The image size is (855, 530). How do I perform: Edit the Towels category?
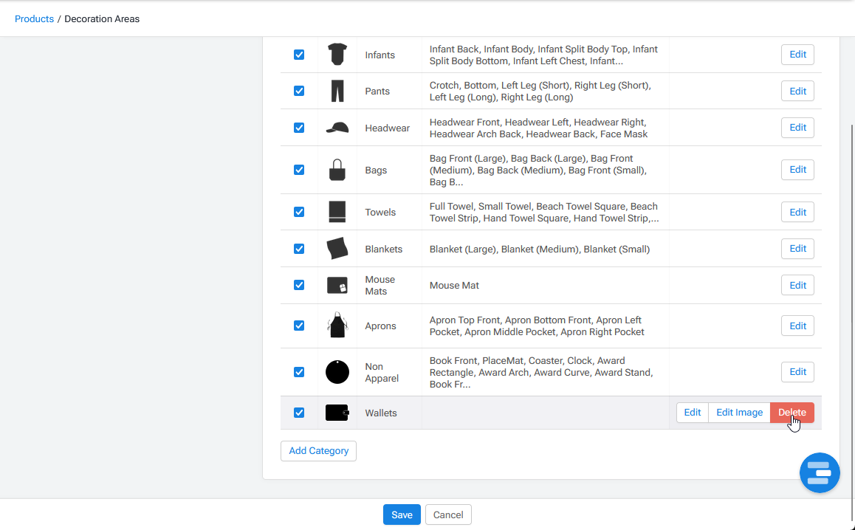coord(797,212)
